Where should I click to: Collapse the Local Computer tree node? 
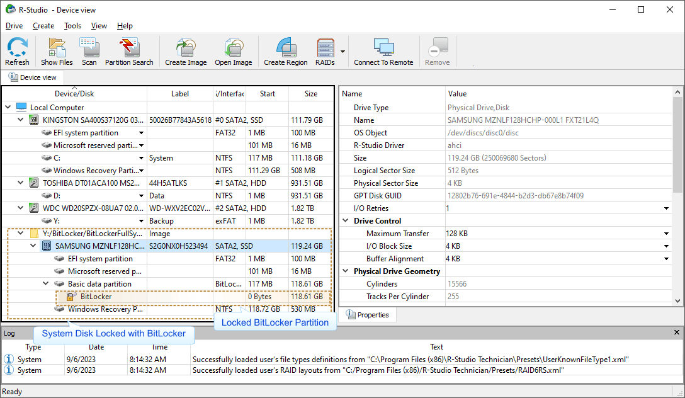[x=8, y=107]
